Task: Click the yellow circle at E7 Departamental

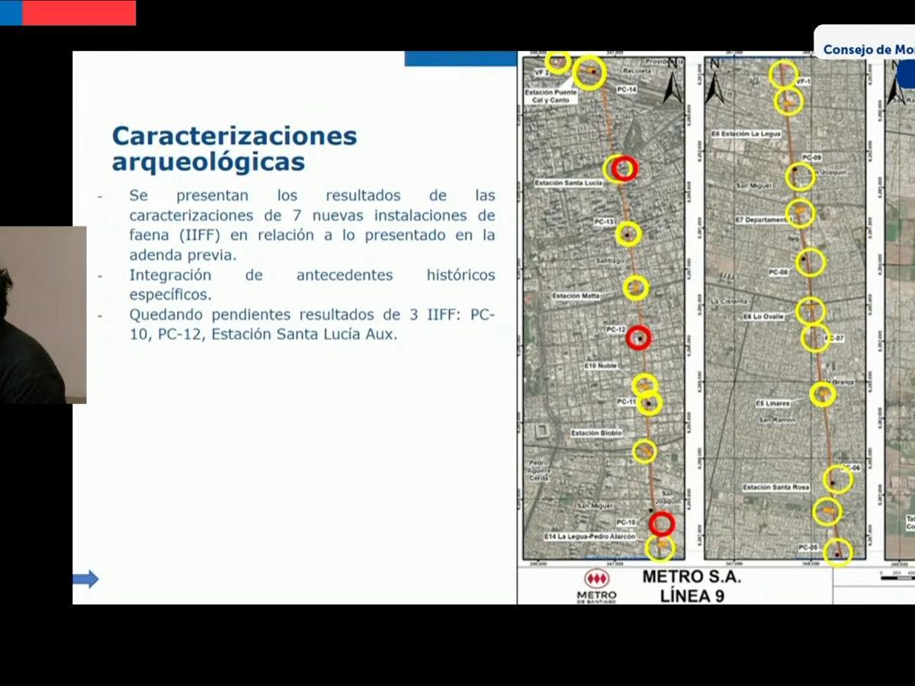Action: 802,215
